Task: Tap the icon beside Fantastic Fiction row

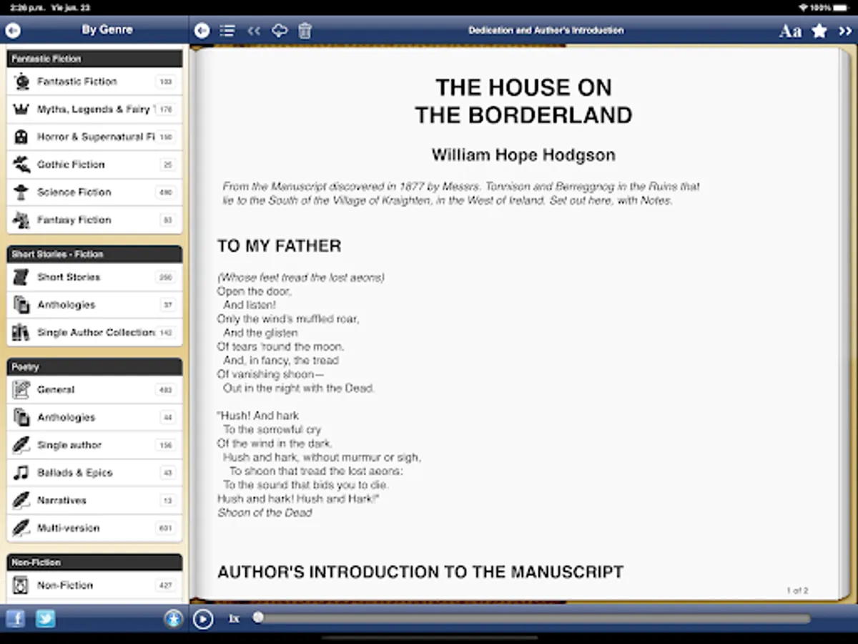Action: coord(21,82)
